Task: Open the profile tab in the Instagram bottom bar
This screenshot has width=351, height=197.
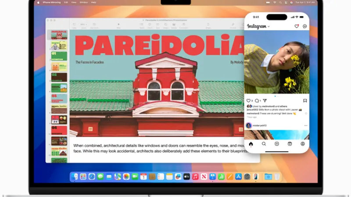Action: click(303, 144)
